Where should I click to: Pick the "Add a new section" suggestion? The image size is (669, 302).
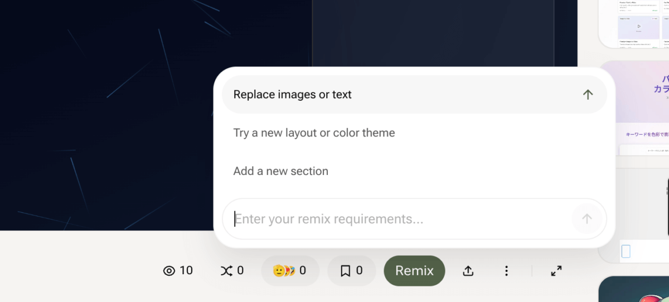(280, 171)
